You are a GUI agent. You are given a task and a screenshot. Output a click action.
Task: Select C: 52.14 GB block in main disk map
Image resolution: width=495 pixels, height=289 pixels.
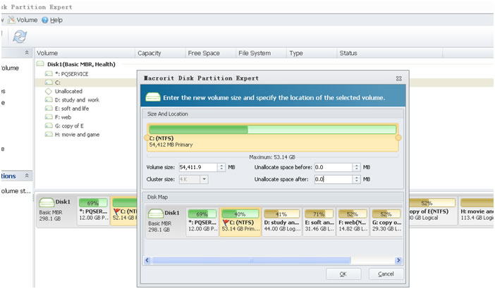[x=124, y=211]
